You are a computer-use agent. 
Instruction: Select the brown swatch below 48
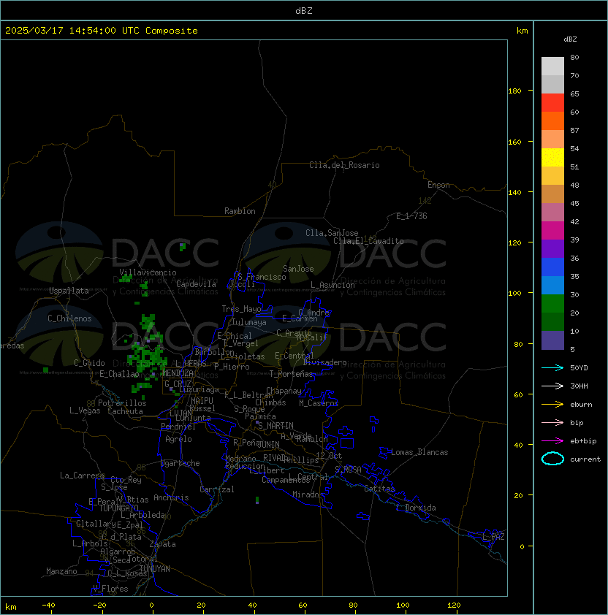(552, 194)
